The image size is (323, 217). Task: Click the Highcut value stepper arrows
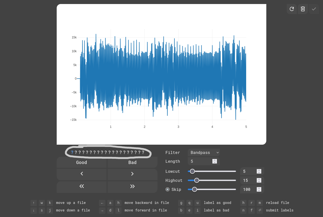click(259, 180)
